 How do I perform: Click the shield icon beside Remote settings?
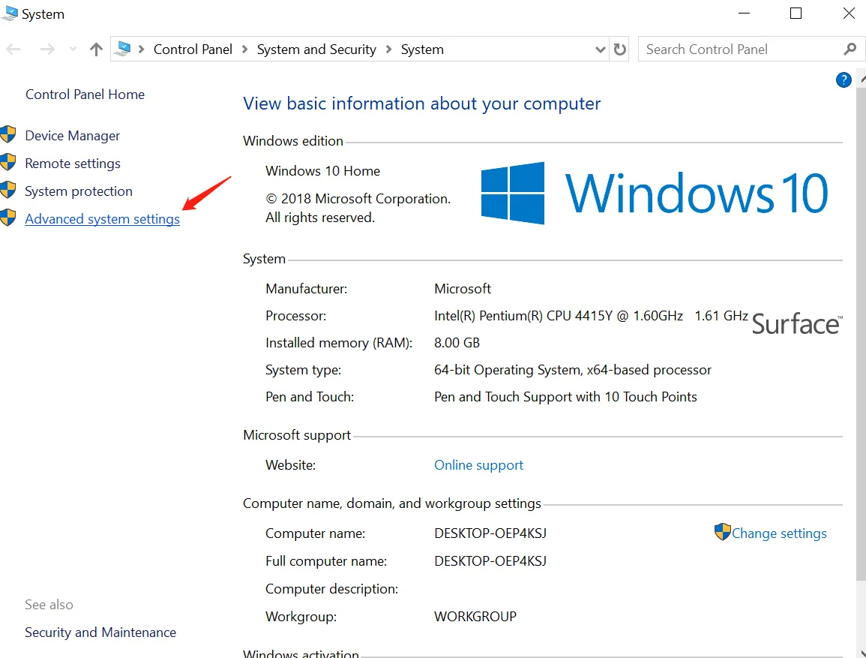tap(8, 163)
